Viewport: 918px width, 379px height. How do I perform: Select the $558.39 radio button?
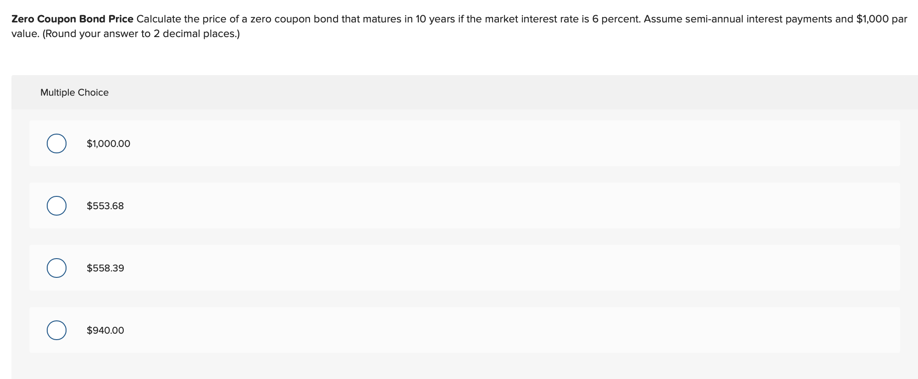pyautogui.click(x=56, y=268)
